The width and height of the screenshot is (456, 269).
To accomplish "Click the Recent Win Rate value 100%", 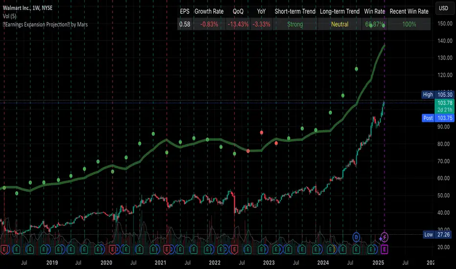I will point(409,24).
